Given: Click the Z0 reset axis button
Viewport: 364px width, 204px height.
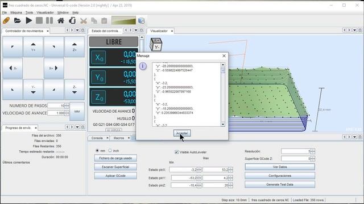Looking at the screenshot, I should 99,97.
